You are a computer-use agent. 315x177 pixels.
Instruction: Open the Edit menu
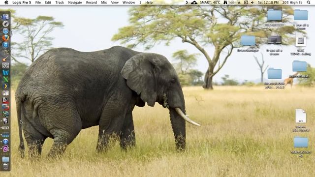(48, 2)
